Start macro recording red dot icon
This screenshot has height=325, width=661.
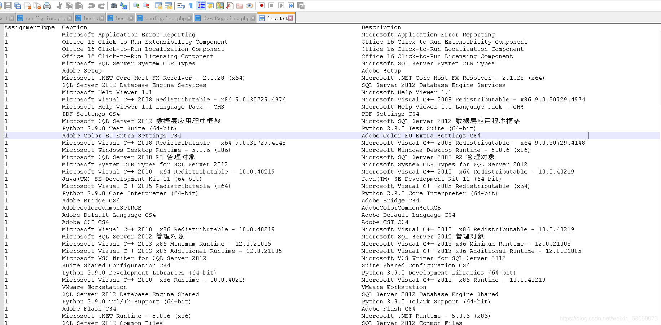(262, 6)
